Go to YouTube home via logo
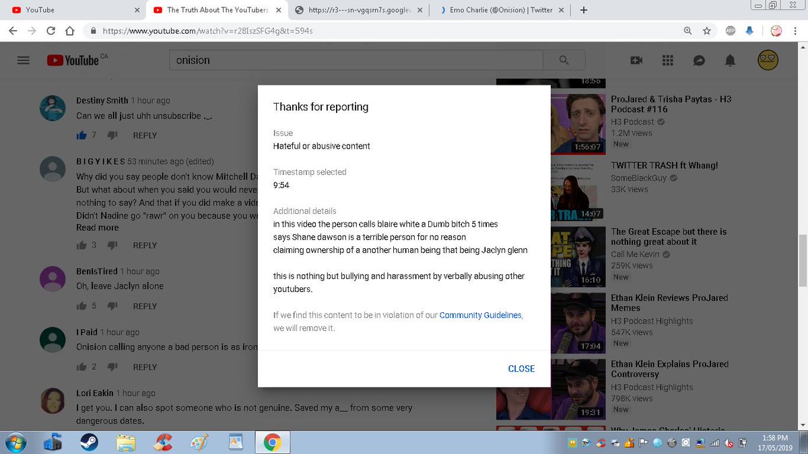This screenshot has width=808, height=454. point(73,61)
